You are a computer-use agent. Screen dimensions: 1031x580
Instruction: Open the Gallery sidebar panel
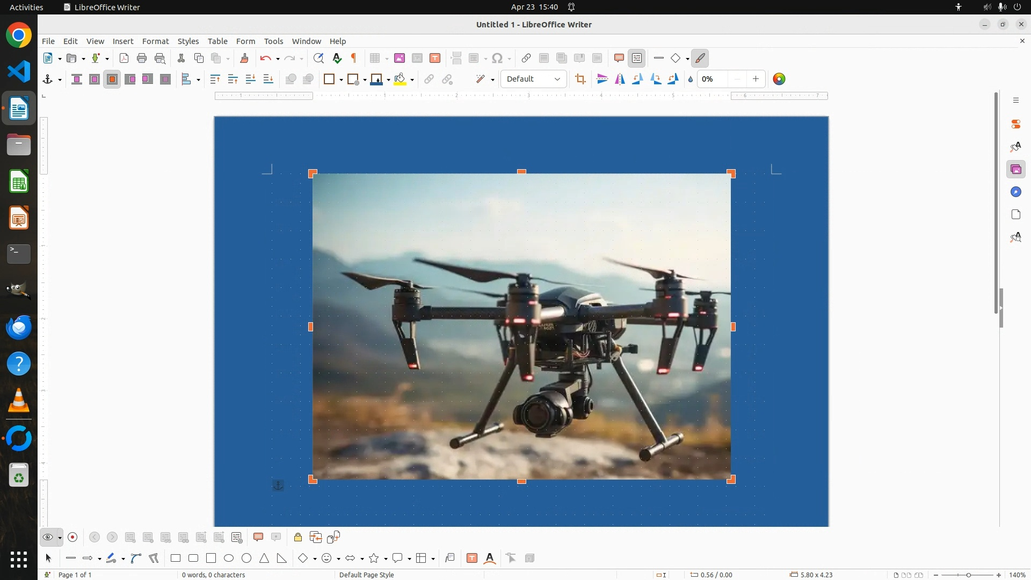[1015, 169]
